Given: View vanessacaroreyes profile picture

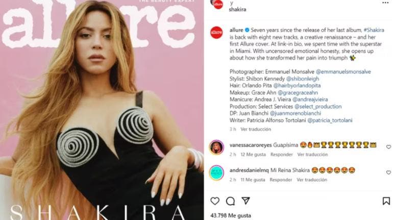Looking at the screenshot, I should click(x=216, y=148).
